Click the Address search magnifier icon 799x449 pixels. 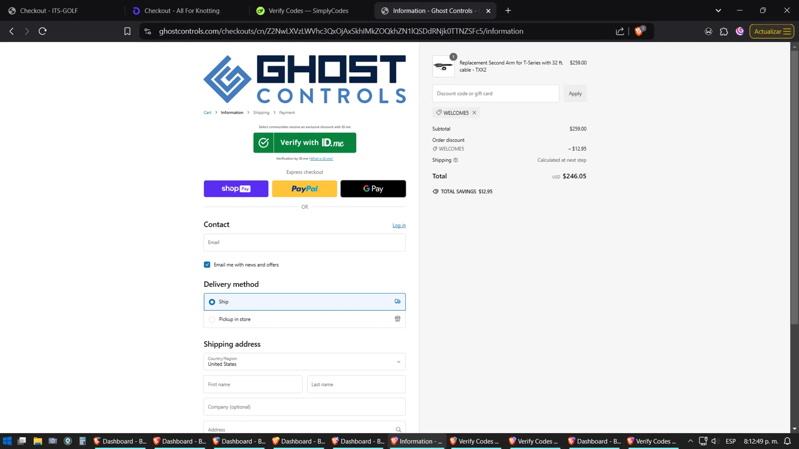pyautogui.click(x=398, y=430)
